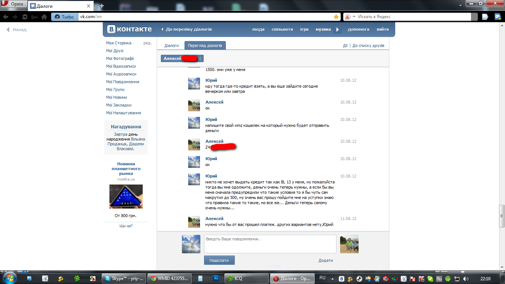Screen dimensions: 505x284
Task: Click ред. edit link in sidebar
Action: pyautogui.click(x=148, y=43)
